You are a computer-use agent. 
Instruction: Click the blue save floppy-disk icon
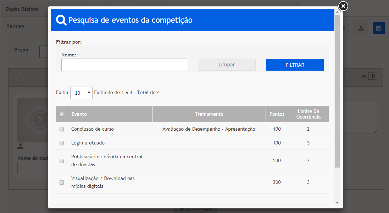pyautogui.click(x=378, y=28)
